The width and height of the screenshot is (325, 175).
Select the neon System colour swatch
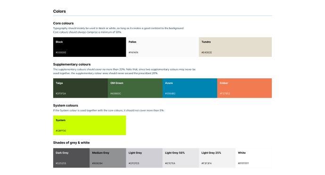click(89, 125)
